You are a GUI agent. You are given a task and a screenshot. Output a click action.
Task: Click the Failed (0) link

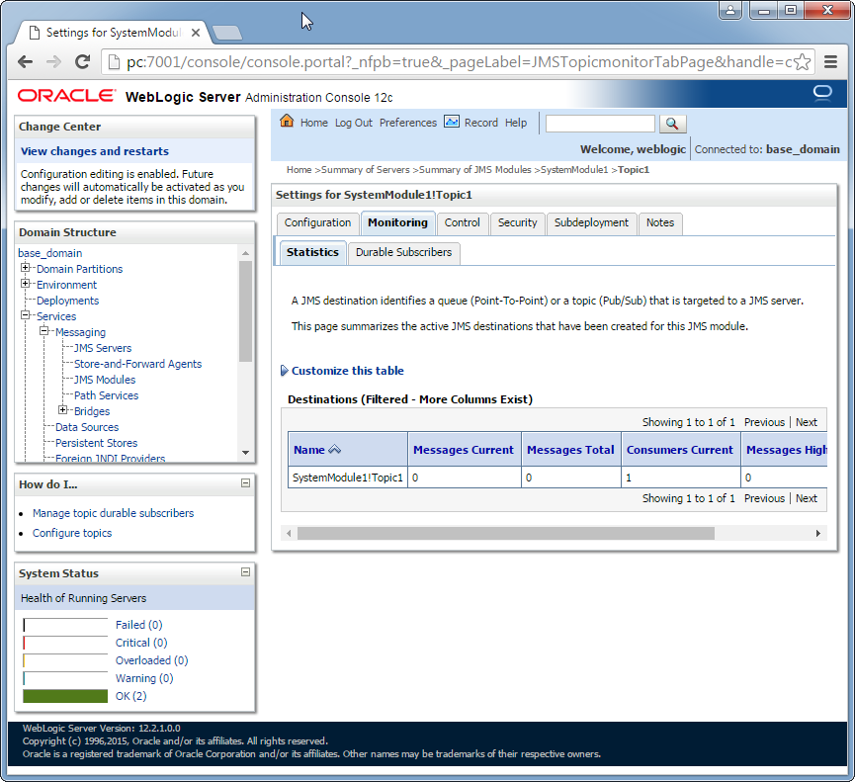(x=139, y=625)
